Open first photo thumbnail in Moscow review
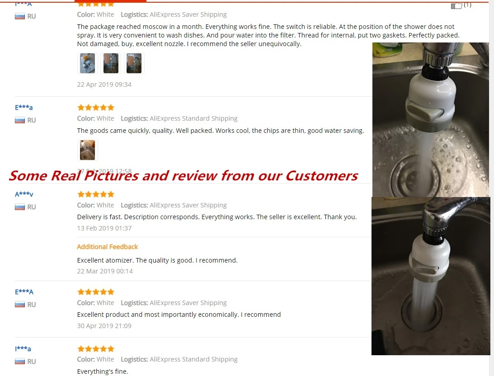The image size is (494, 376). coord(88,63)
